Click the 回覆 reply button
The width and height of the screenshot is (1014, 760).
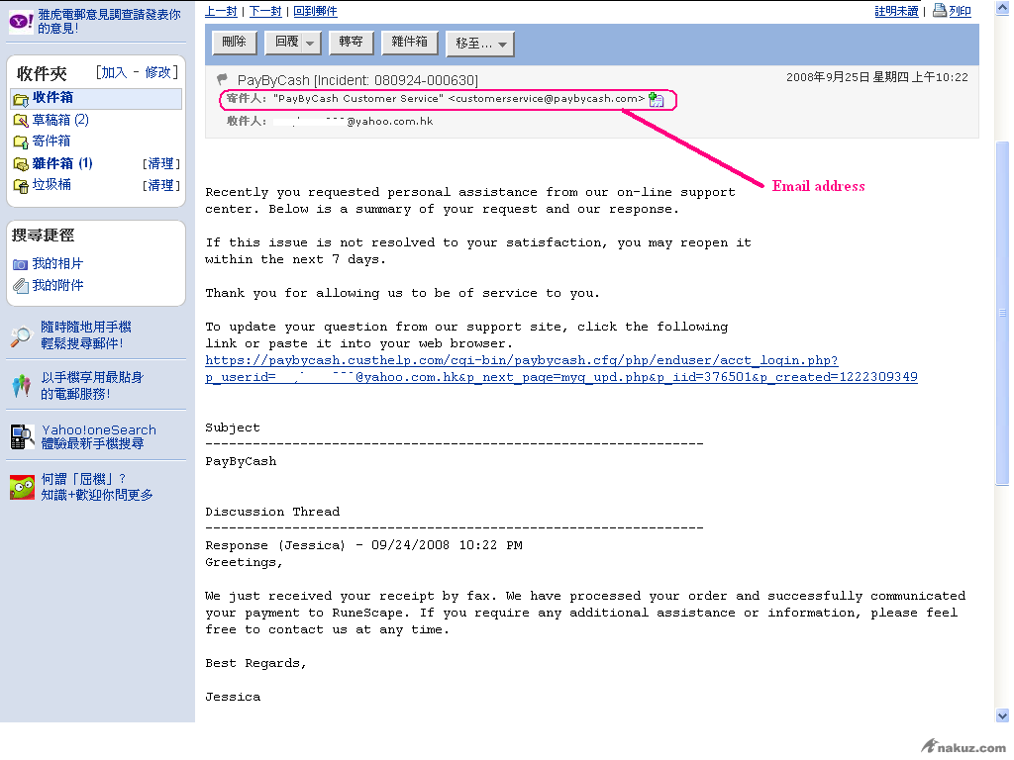pos(286,42)
